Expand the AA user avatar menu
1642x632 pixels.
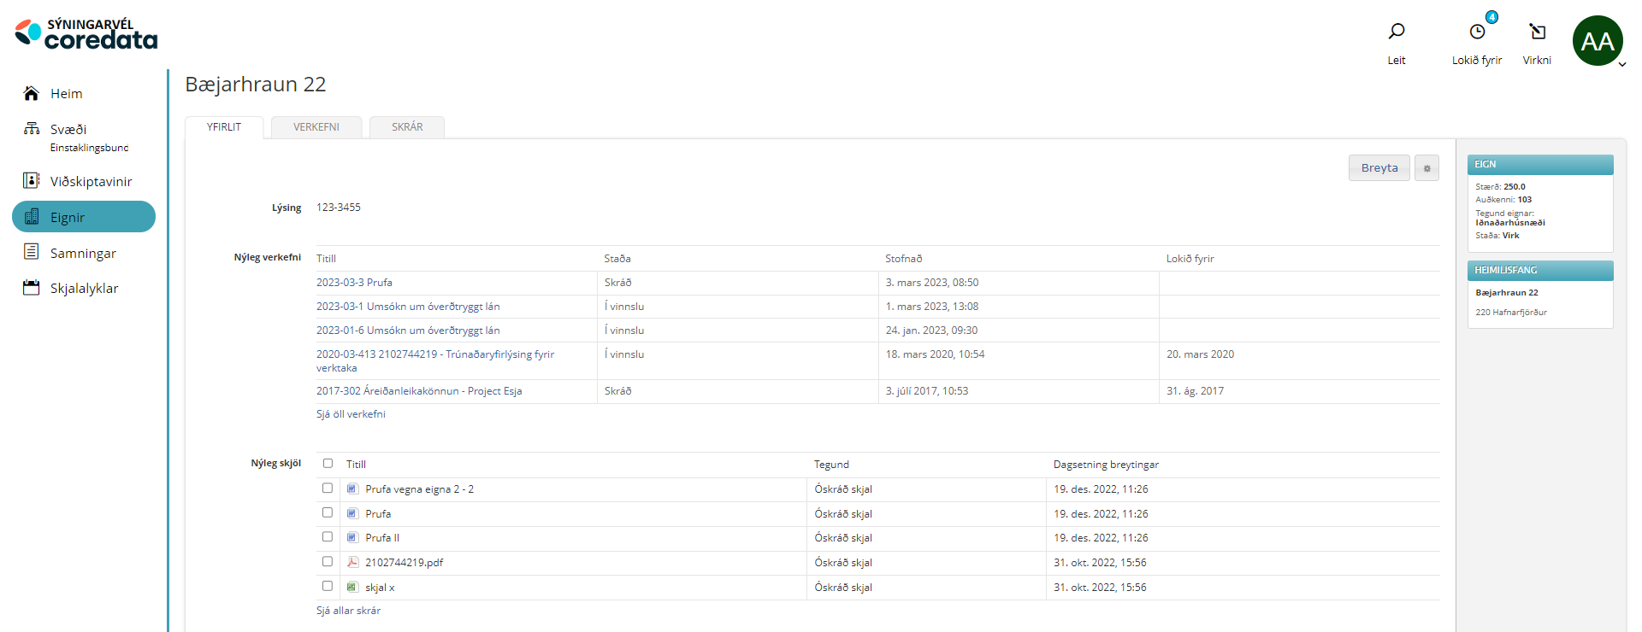(1598, 41)
